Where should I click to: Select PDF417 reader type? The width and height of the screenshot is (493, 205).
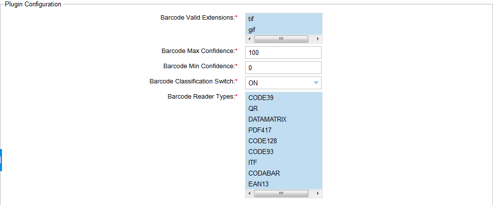click(x=284, y=130)
